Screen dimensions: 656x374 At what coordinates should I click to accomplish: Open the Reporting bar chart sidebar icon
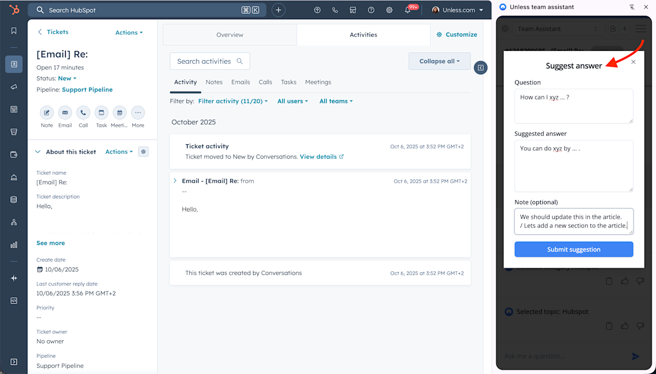point(14,245)
